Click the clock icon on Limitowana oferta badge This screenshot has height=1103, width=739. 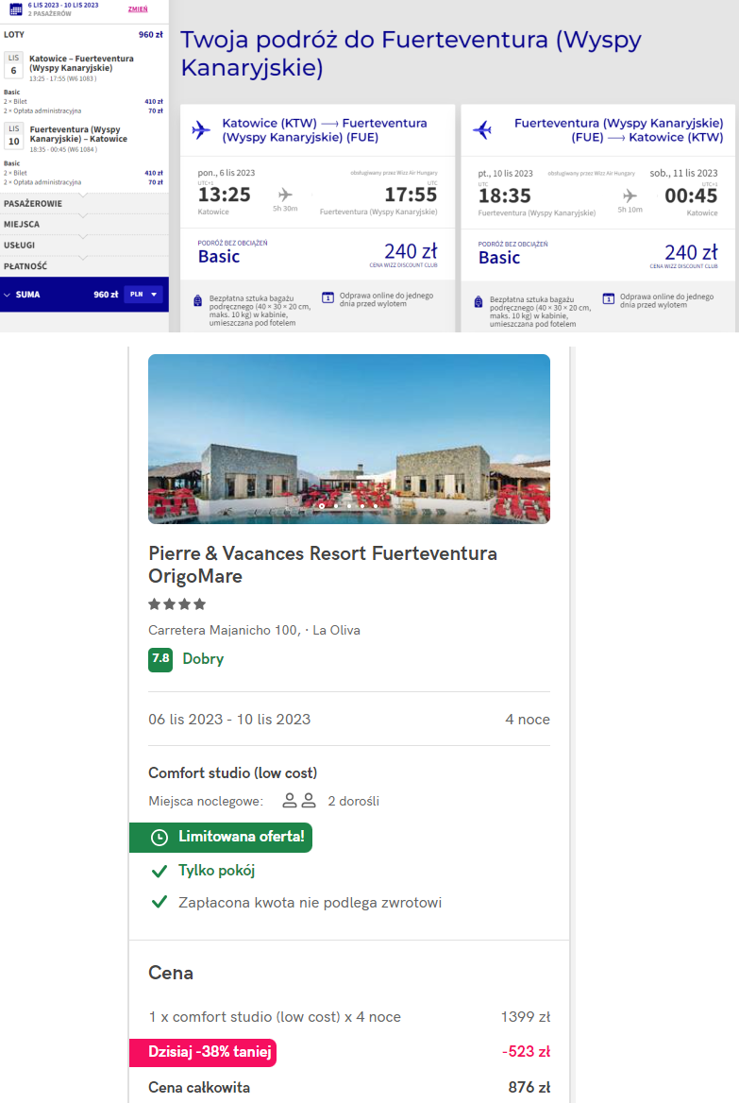[x=160, y=837]
